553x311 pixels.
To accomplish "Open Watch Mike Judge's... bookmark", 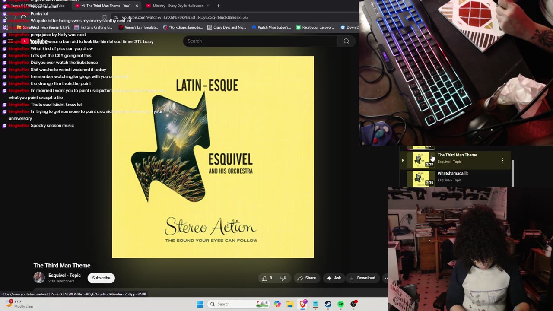I will click(x=271, y=27).
